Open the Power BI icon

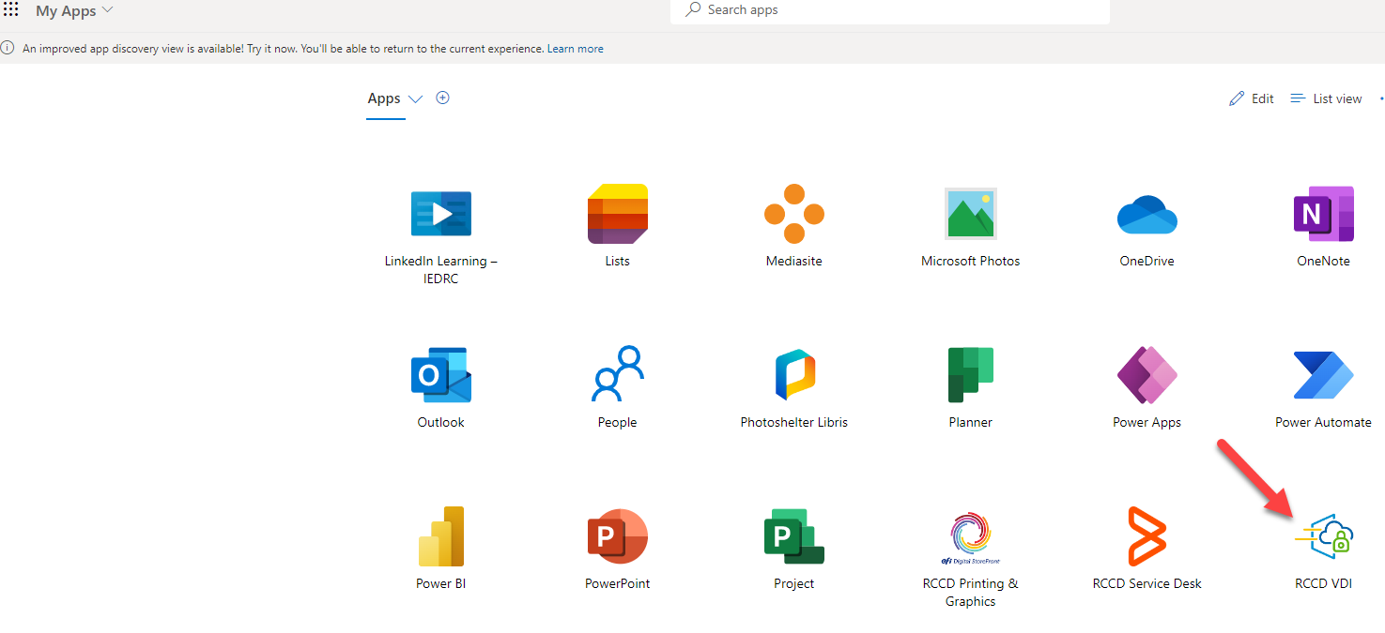coord(440,536)
